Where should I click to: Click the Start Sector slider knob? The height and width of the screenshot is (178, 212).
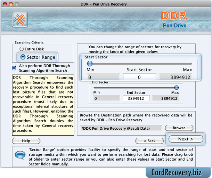click(90, 63)
